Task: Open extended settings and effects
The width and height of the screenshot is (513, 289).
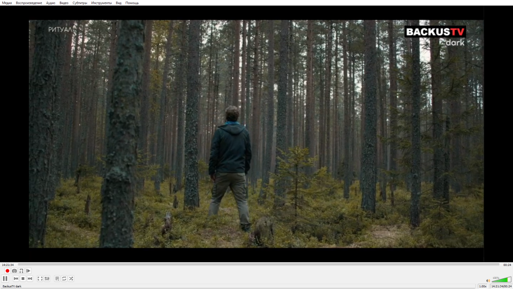Action: (x=47, y=278)
